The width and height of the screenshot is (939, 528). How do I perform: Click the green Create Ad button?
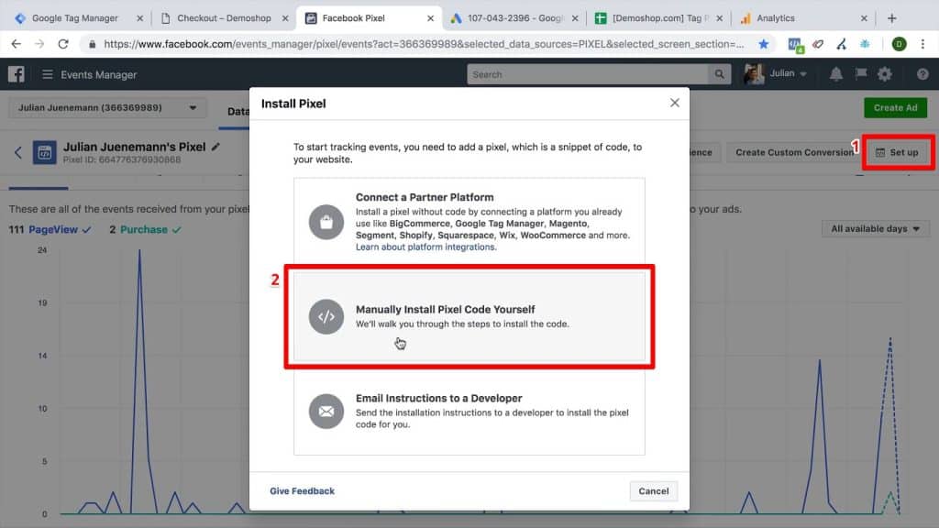click(895, 108)
